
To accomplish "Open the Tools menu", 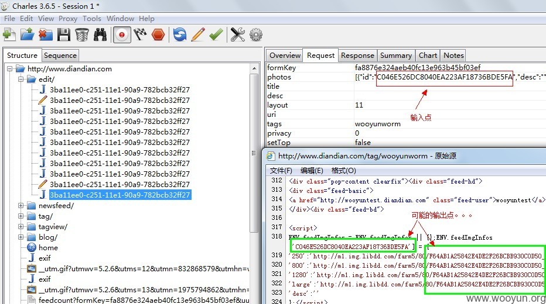I will [x=92, y=18].
